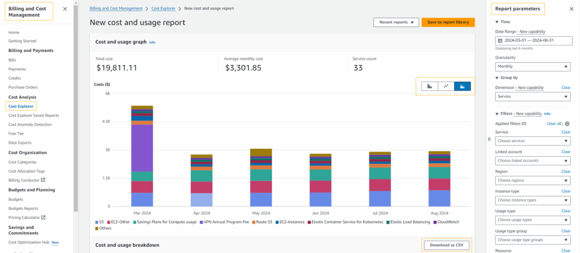
Task: Click APN Annual Program Fee legend swatch
Action: [x=201, y=222]
